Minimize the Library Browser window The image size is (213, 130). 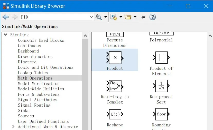tap(170, 6)
